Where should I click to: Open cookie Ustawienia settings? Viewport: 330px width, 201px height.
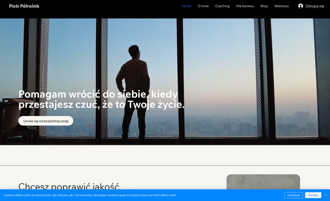coord(293,195)
